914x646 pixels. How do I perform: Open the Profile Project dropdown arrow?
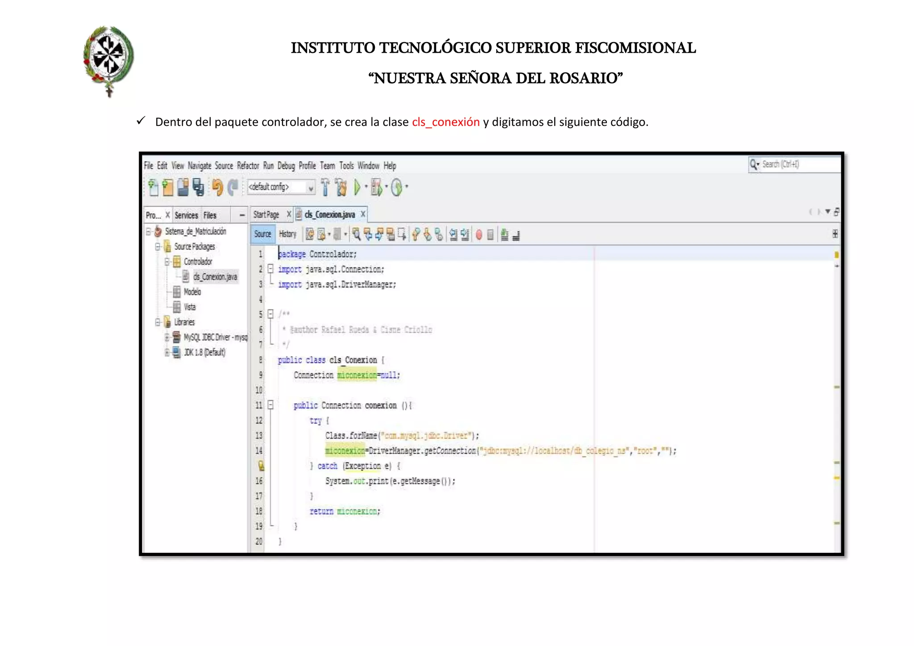[x=407, y=187]
